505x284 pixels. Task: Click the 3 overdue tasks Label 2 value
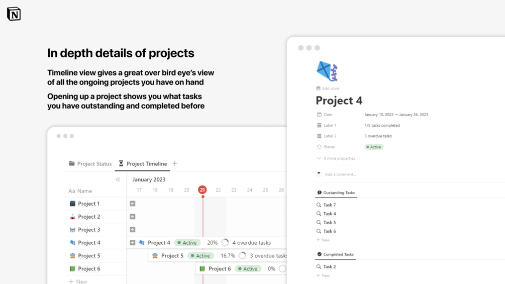point(378,136)
